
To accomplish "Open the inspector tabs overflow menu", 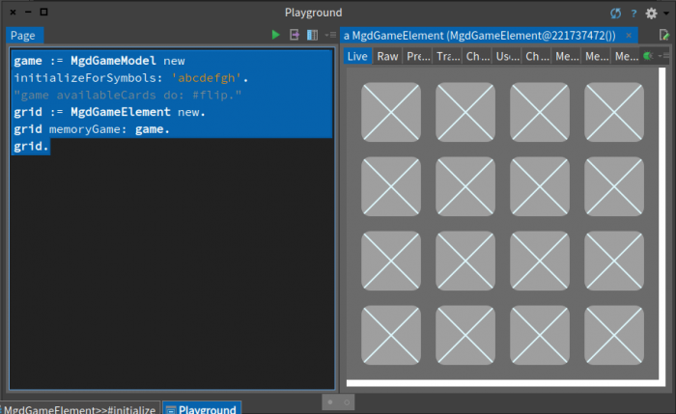I will pos(662,56).
